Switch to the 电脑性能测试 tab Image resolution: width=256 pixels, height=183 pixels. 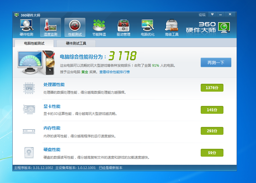34,43
